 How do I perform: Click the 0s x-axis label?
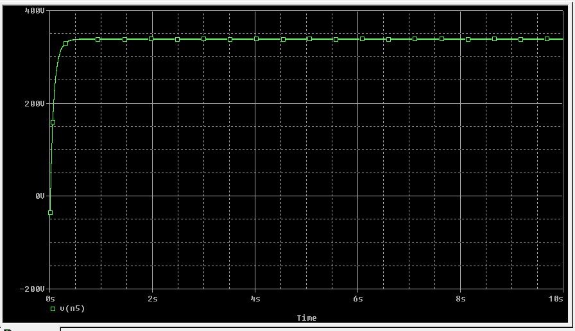coord(51,299)
